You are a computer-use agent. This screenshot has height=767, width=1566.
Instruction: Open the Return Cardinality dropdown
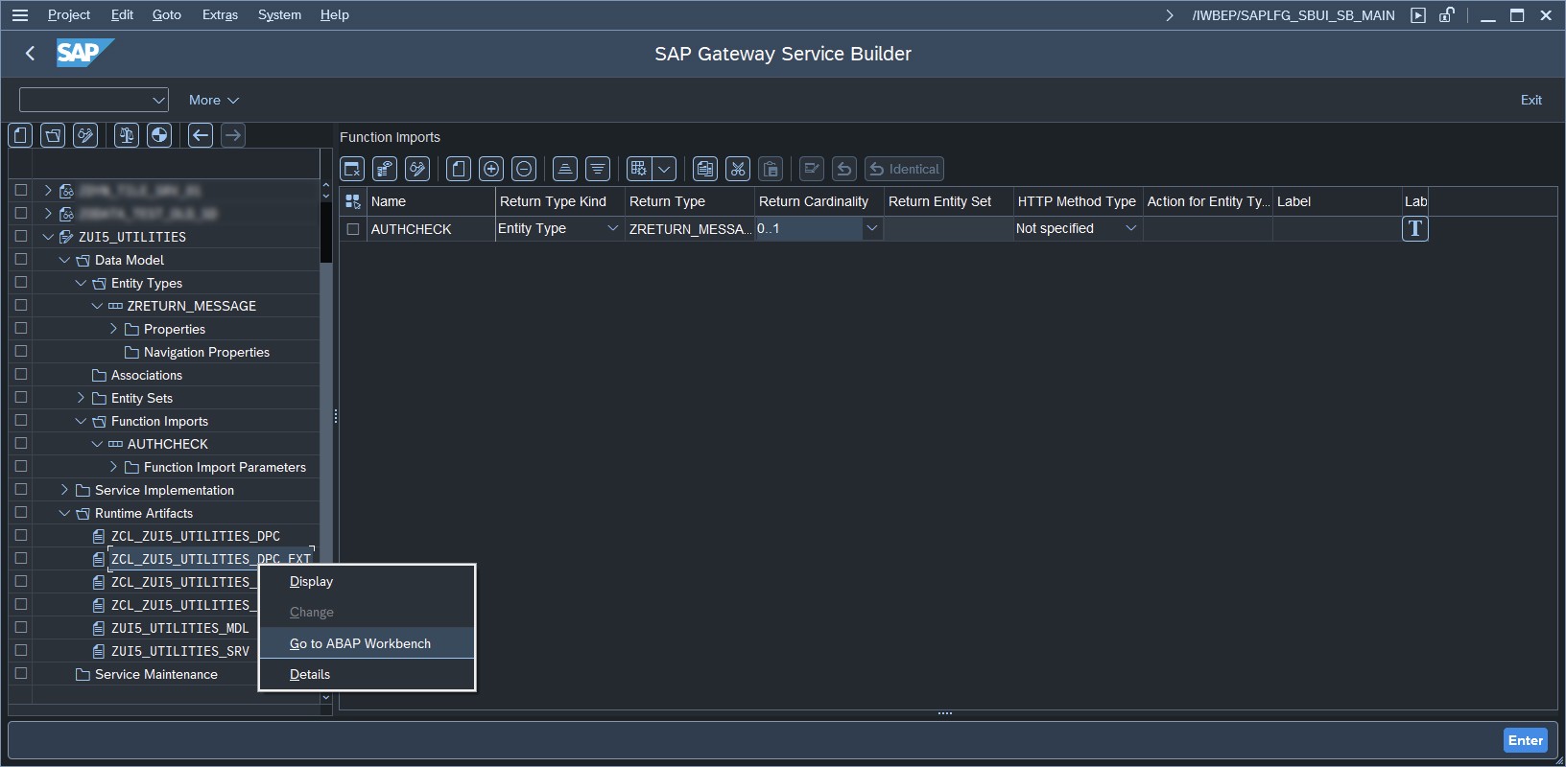coord(871,228)
